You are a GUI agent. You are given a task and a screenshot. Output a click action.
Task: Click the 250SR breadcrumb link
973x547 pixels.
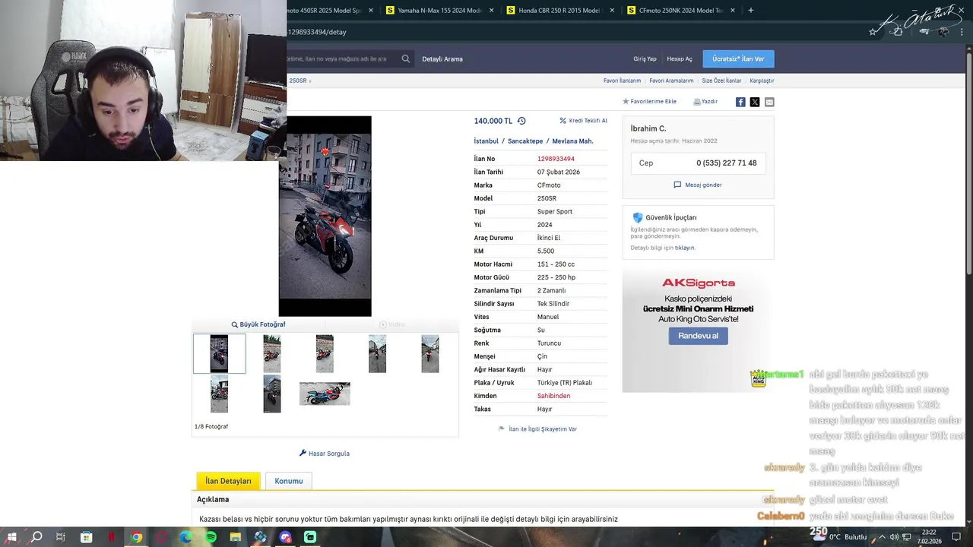tap(297, 81)
